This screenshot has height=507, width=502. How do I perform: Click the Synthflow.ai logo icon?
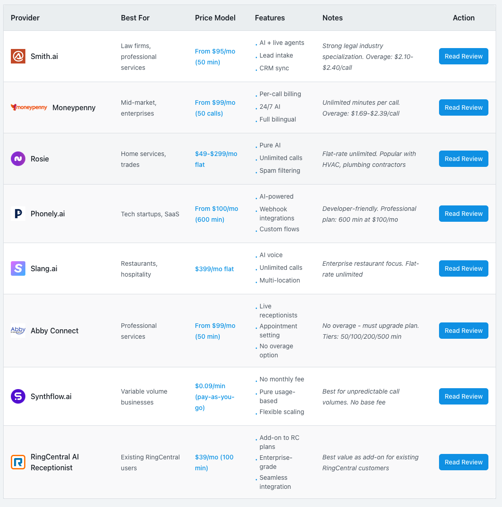point(18,396)
